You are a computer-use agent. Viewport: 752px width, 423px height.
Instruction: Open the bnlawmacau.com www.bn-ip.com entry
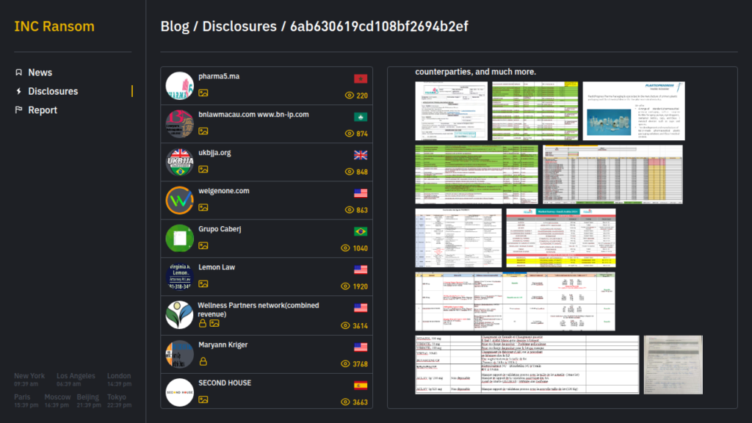267,123
